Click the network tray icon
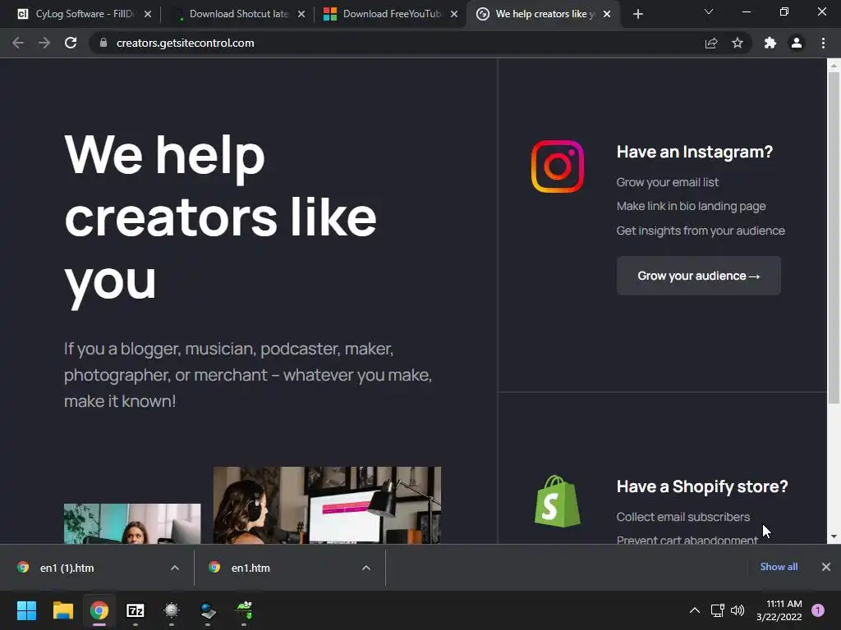 point(717,610)
